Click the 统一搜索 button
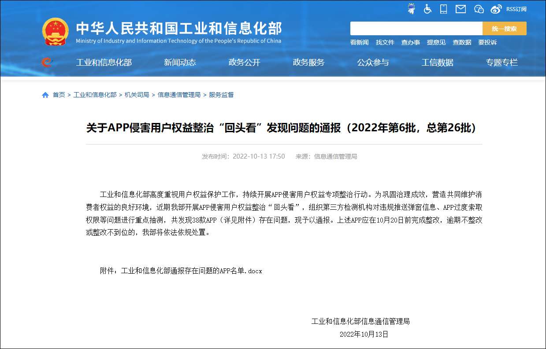The width and height of the screenshot is (546, 349). coord(504,29)
